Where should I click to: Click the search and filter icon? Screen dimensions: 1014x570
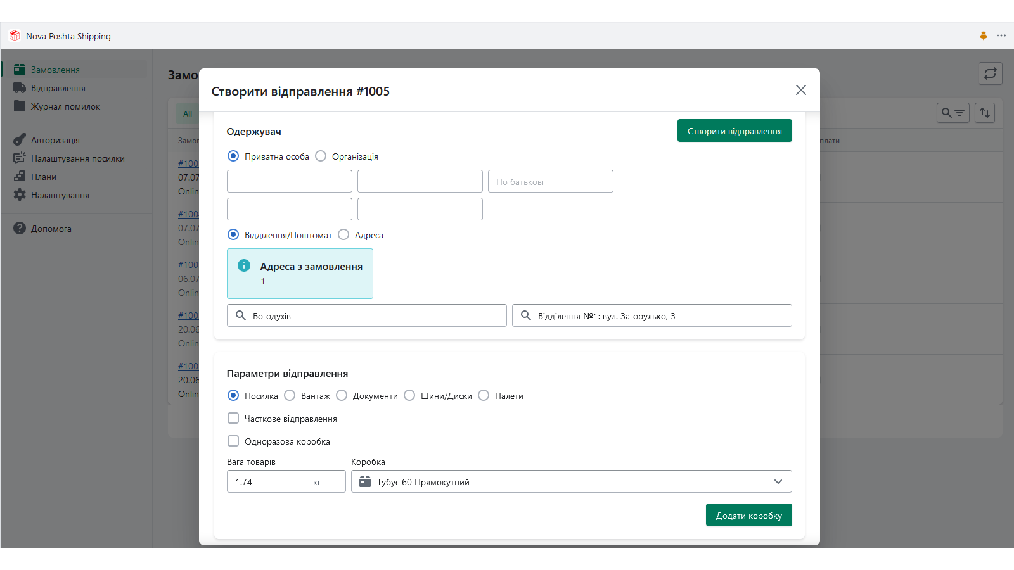[x=953, y=113]
